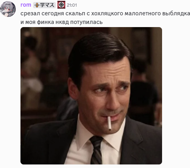Click the username rom
190x168 pixels.
point(26,5)
